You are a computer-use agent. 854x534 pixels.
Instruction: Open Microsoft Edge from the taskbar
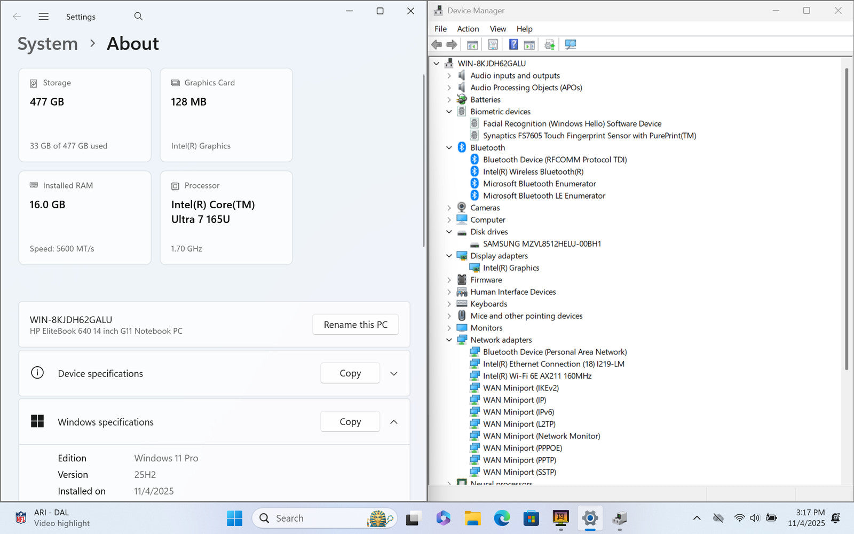point(502,518)
